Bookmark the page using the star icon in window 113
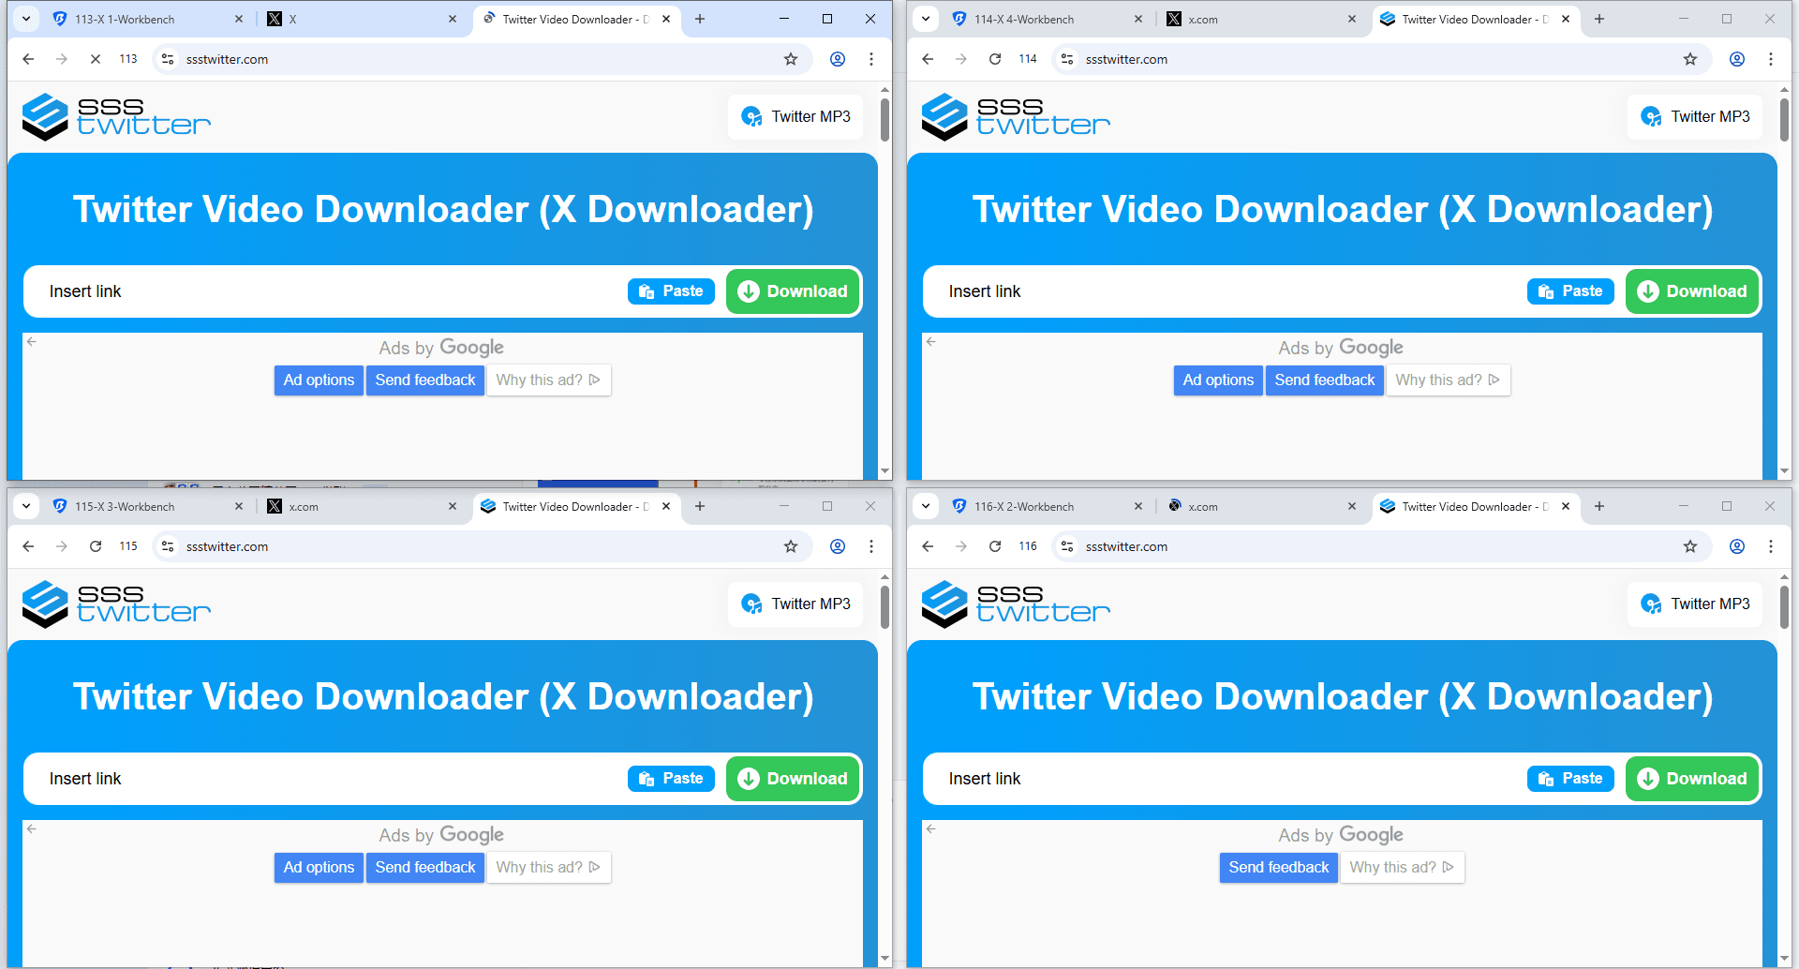 click(x=791, y=58)
